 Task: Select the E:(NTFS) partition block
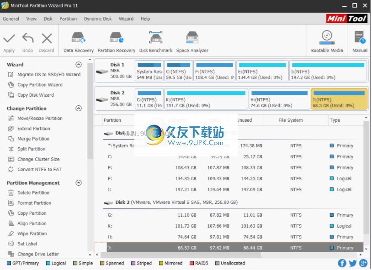pyautogui.click(x=262, y=71)
